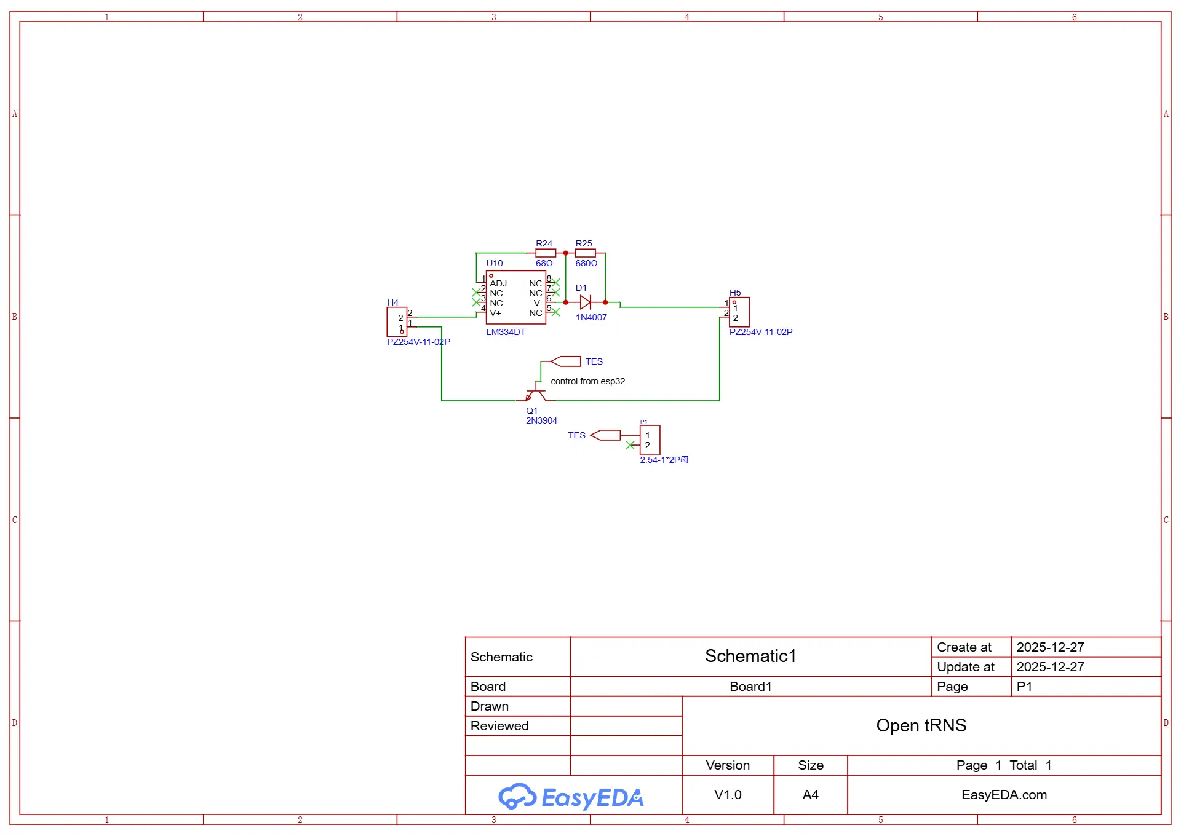Click the D1 designator label
Screen dimensions: 1181x836
[x=581, y=288]
